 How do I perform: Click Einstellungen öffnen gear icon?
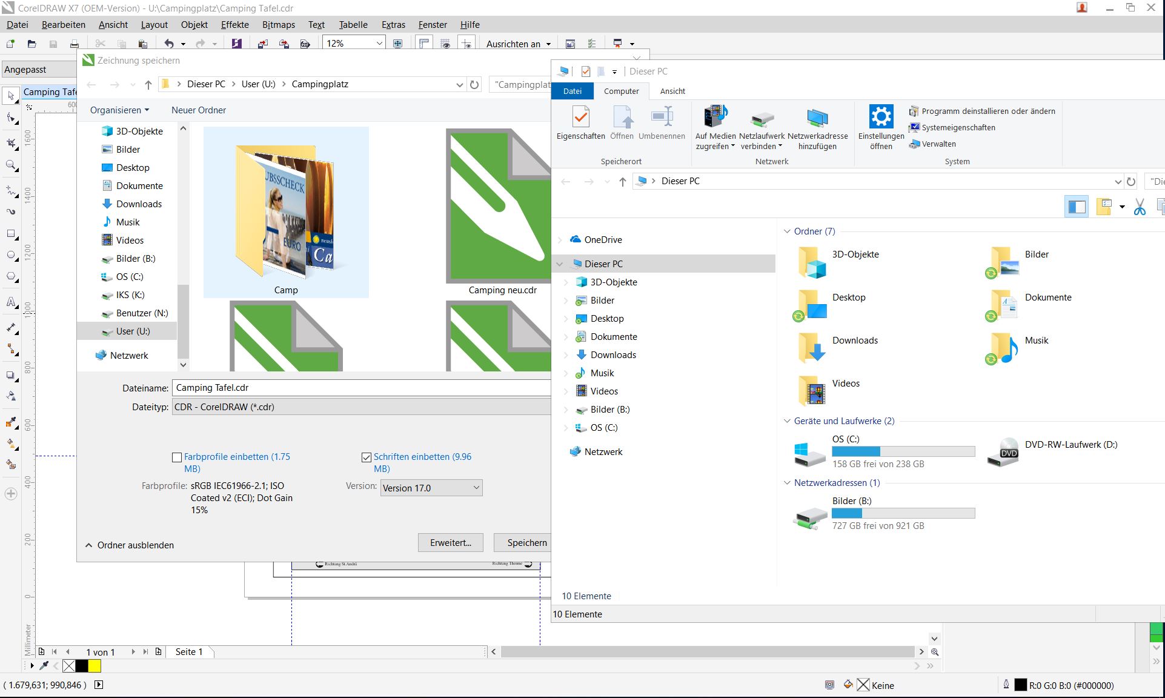tap(881, 127)
